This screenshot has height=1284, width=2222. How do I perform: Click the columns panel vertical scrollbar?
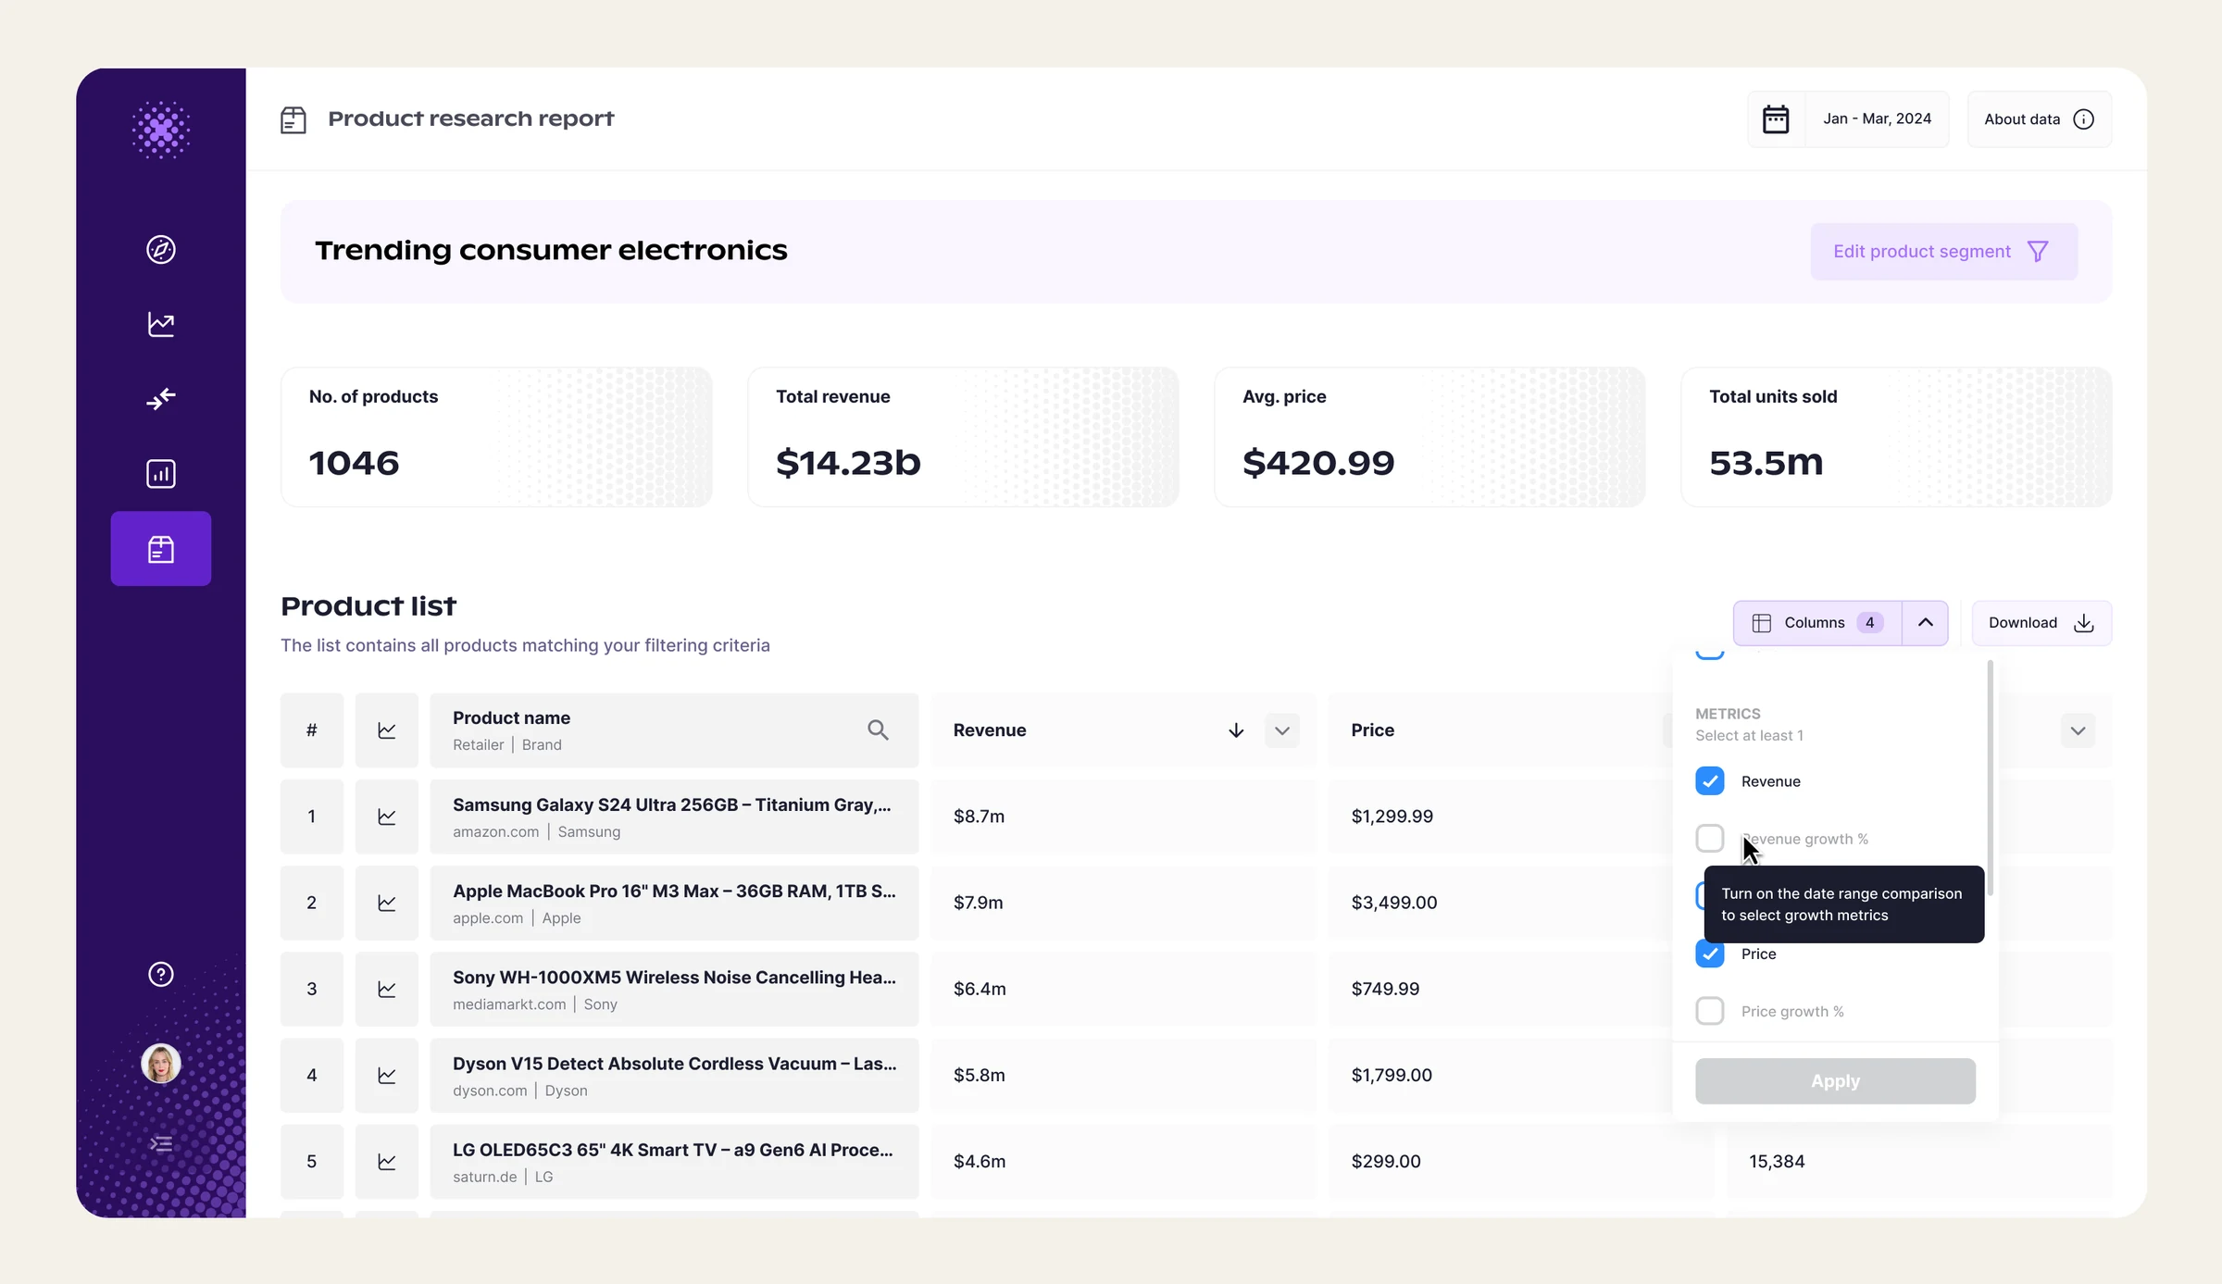[1991, 778]
